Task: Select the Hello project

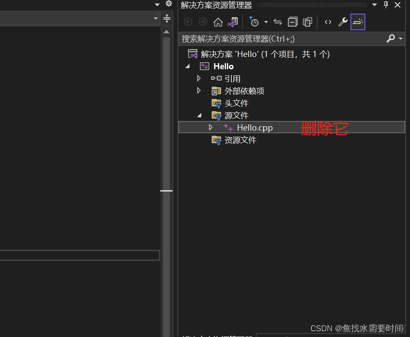Action: 223,67
